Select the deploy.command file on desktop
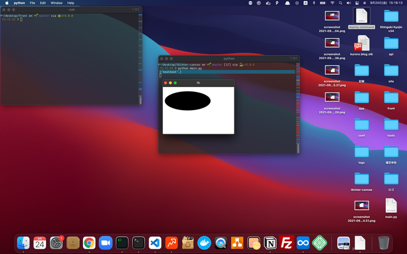The image size is (407, 254). click(x=362, y=18)
